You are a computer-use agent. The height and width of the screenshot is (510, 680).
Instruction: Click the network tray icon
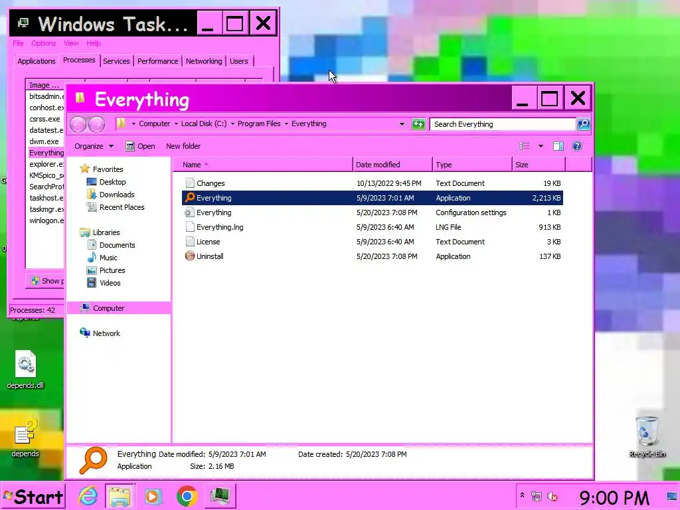pyautogui.click(x=537, y=496)
